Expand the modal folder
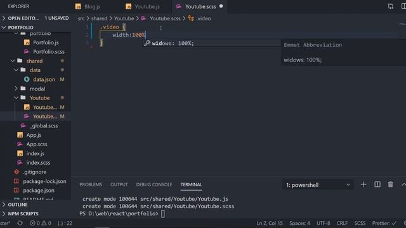The width and height of the screenshot is (406, 228). tap(37, 89)
